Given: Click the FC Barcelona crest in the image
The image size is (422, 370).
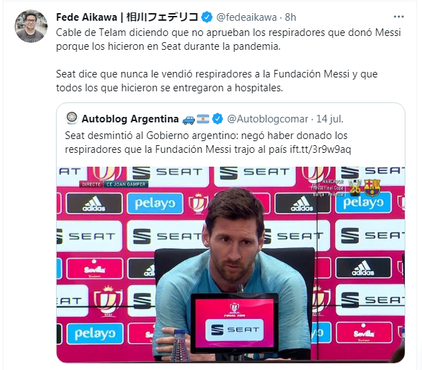Looking at the screenshot, I should click(372, 187).
